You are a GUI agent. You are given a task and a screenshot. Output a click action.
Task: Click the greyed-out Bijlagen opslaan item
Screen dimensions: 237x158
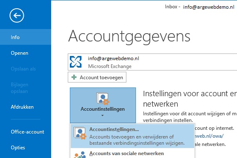click(20, 88)
